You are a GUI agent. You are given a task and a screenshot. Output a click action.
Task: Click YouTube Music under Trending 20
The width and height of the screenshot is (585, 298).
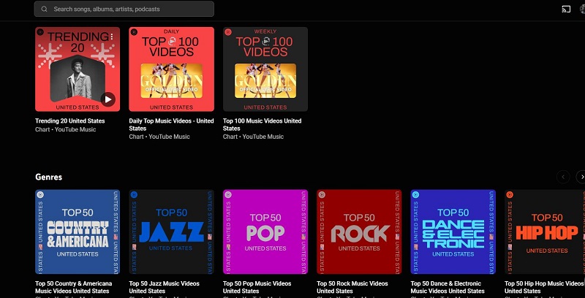coord(75,129)
